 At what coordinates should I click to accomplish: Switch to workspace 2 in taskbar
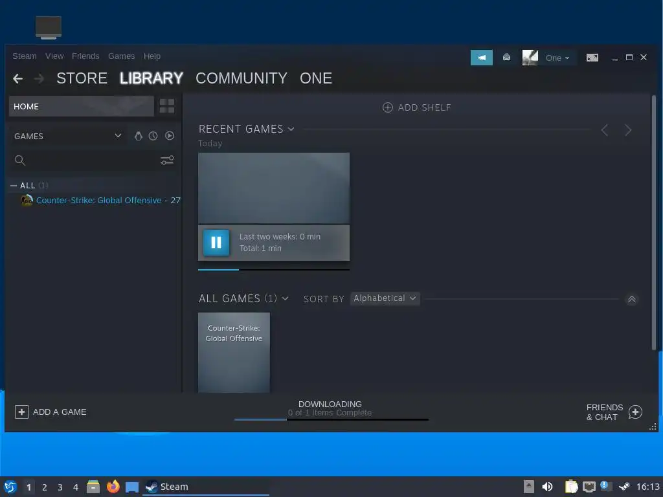[x=45, y=487]
